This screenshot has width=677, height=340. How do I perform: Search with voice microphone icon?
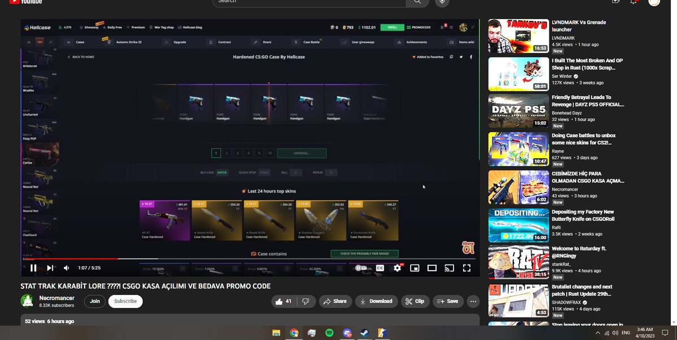[x=442, y=2]
